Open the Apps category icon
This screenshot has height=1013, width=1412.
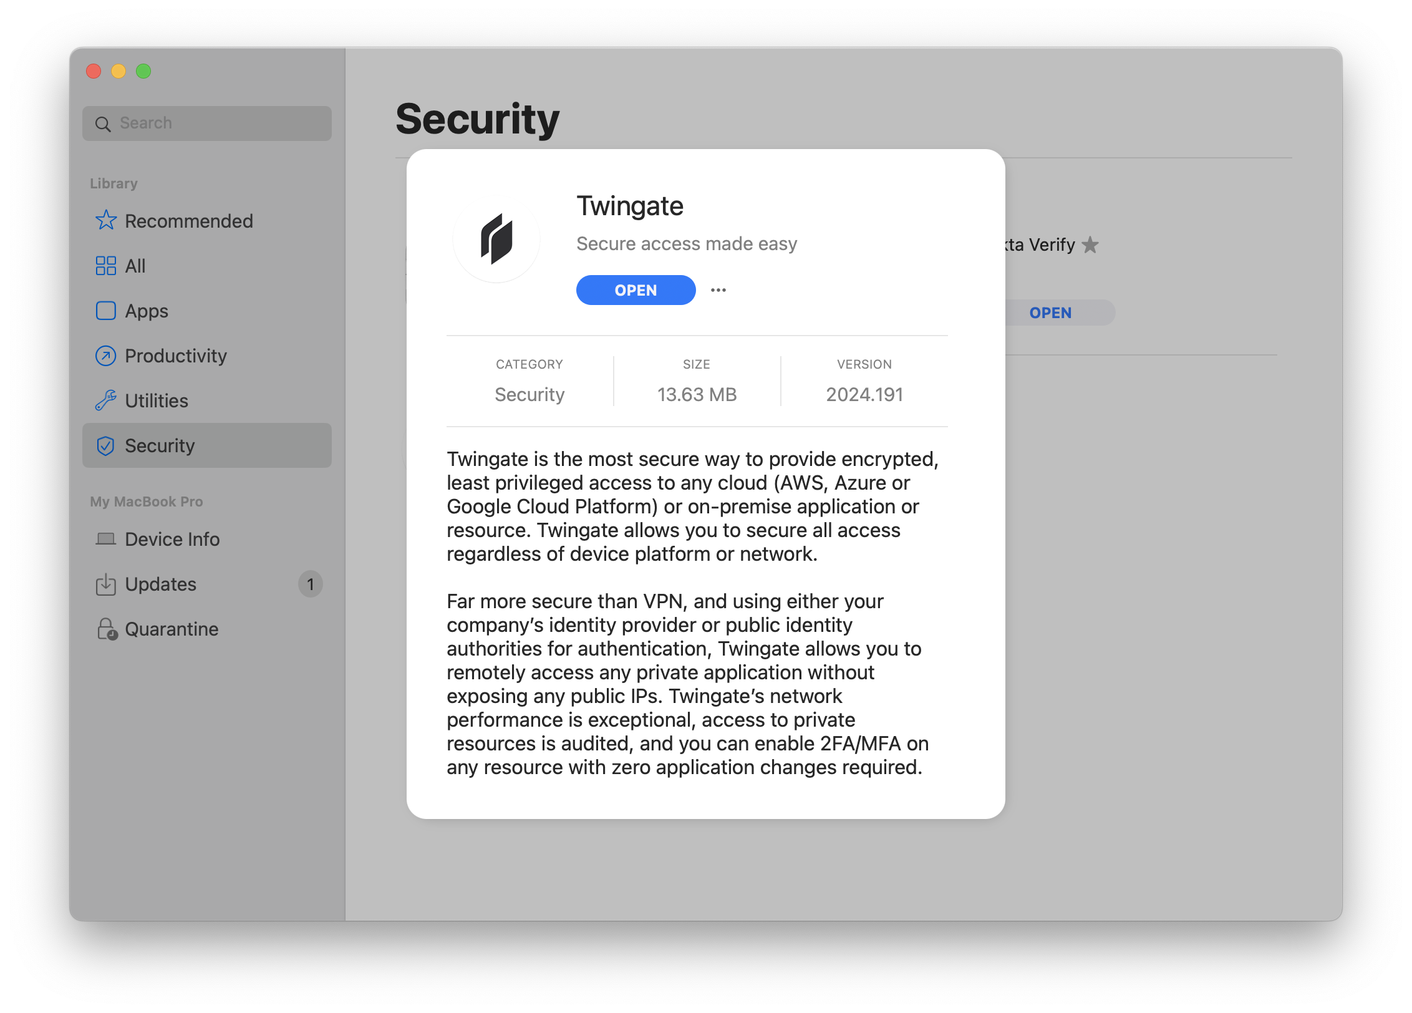[x=105, y=311]
